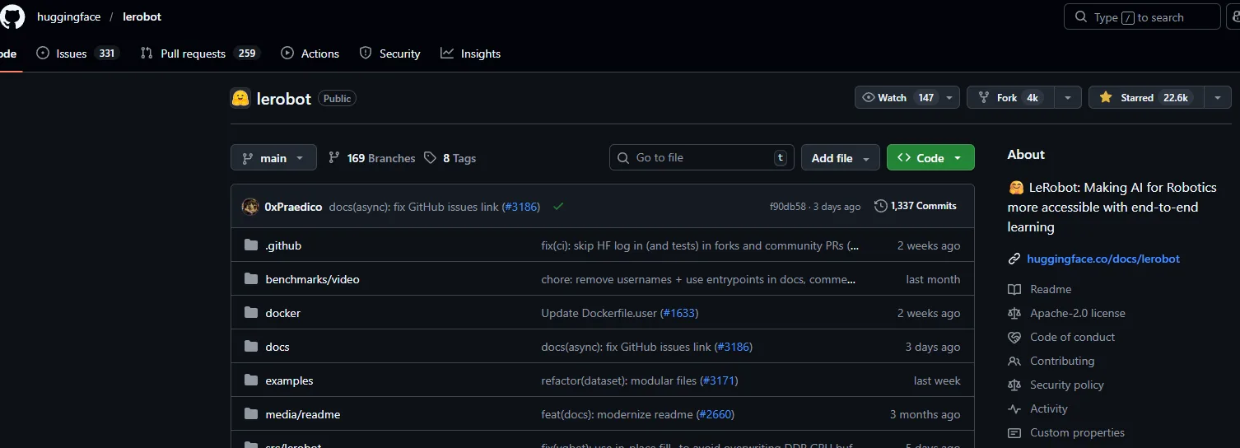This screenshot has width=1240, height=448.
Task: Switch to the Pull requests tab
Action: [x=193, y=54]
